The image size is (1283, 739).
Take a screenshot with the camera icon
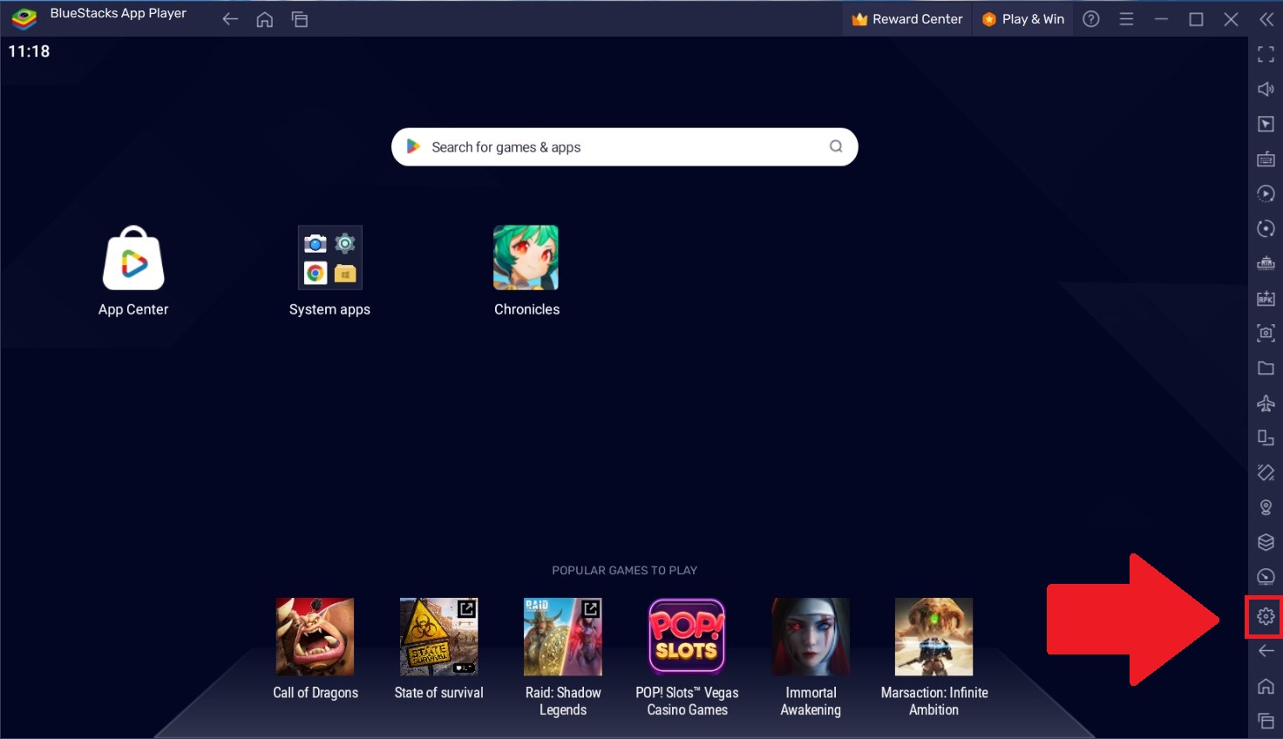click(x=1266, y=333)
